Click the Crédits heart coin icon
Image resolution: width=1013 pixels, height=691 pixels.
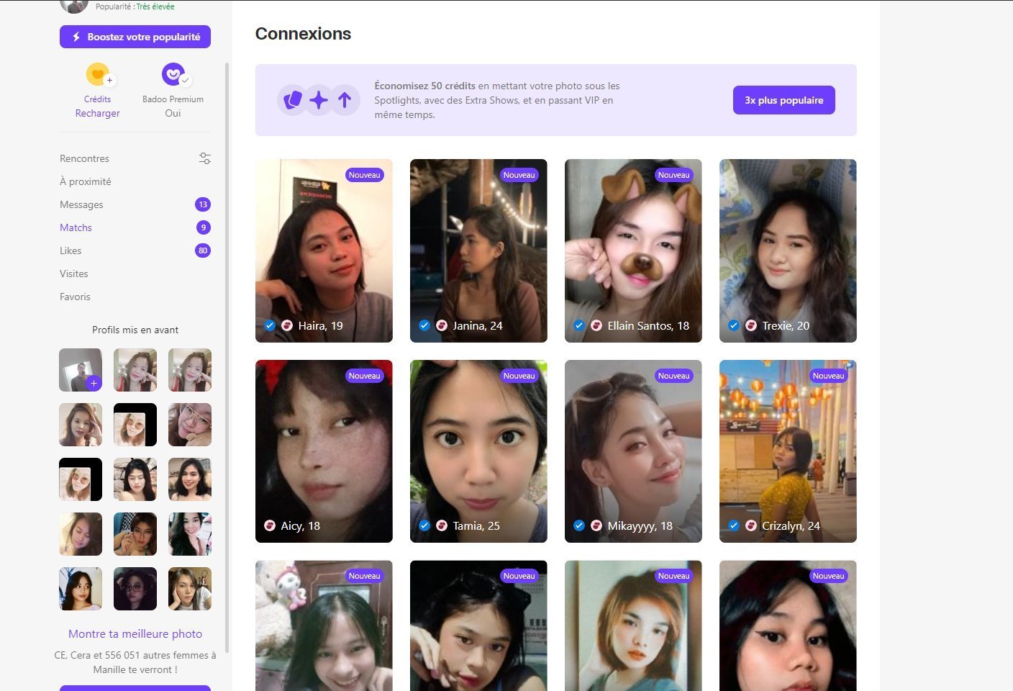pos(97,74)
